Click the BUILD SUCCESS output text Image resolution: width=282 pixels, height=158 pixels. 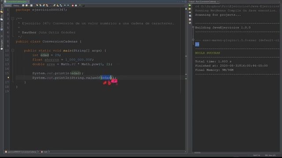tap(208, 53)
